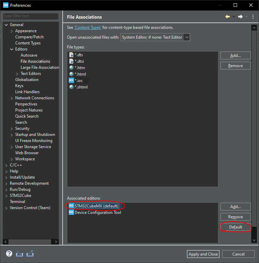Screen dimensions: 259x263
Task: Click Remove beside Associated editors list
Action: [235, 217]
